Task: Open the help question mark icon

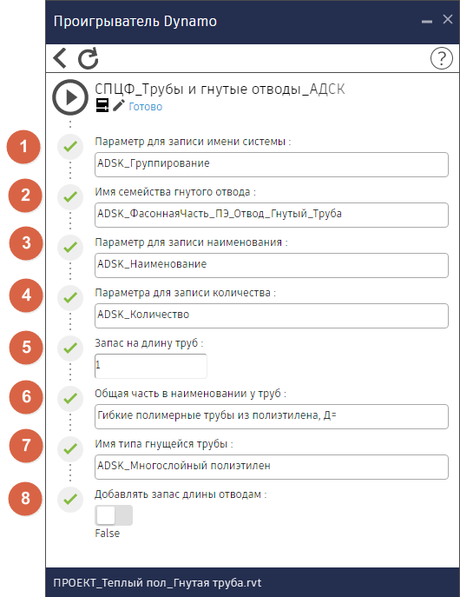Action: click(442, 58)
